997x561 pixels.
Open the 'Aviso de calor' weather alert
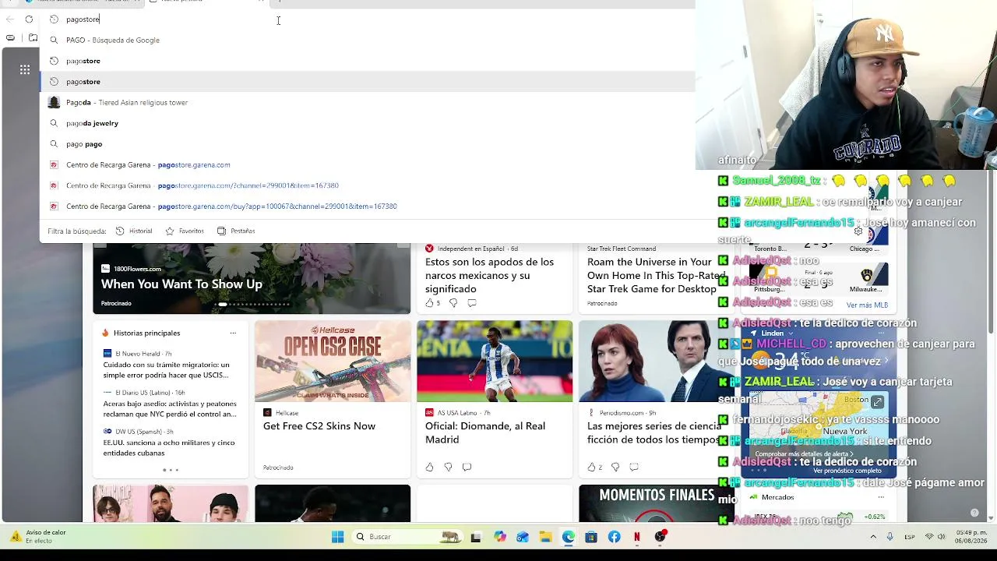coord(37,537)
